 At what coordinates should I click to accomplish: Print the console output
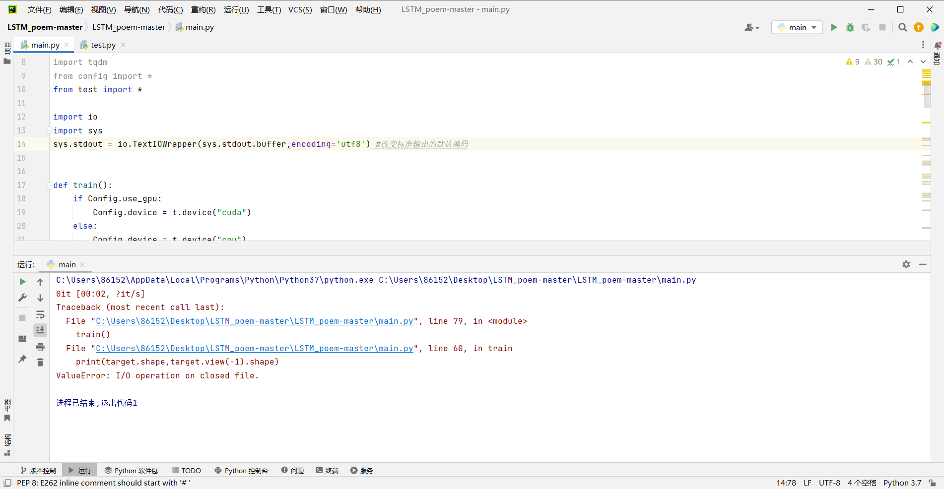(40, 347)
